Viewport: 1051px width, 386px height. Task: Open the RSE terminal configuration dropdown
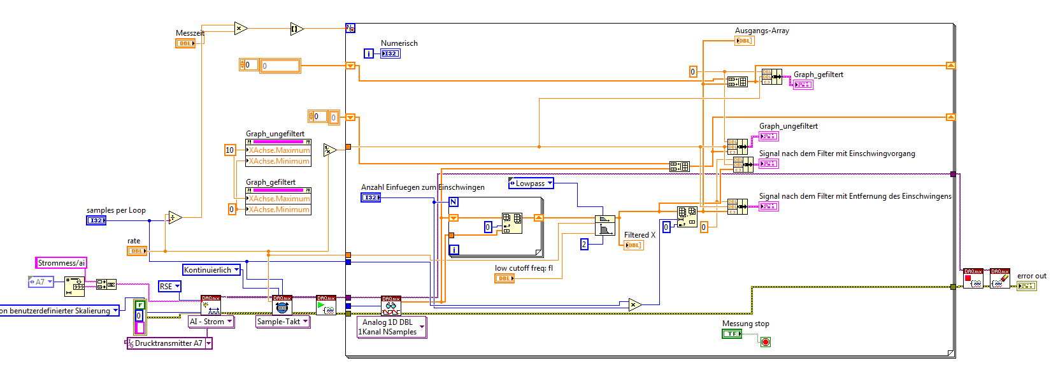click(169, 287)
